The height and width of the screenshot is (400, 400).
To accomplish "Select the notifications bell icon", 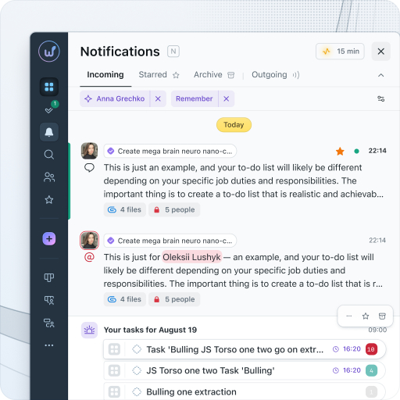I will 49,132.
